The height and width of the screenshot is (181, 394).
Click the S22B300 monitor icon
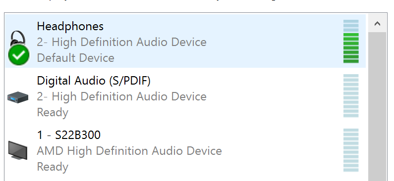(x=17, y=150)
